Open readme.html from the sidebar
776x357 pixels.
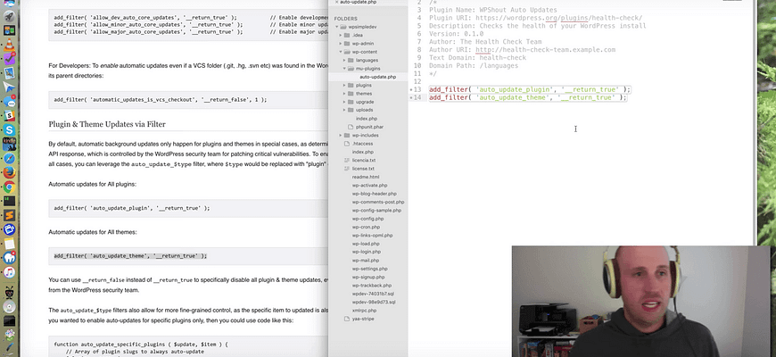click(366, 177)
